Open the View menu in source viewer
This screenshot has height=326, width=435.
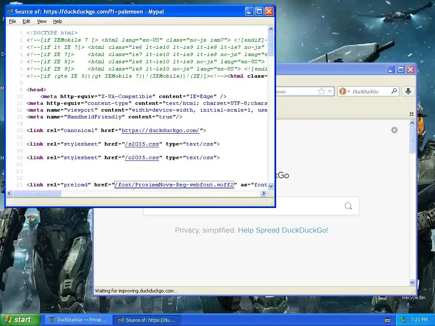[42, 21]
